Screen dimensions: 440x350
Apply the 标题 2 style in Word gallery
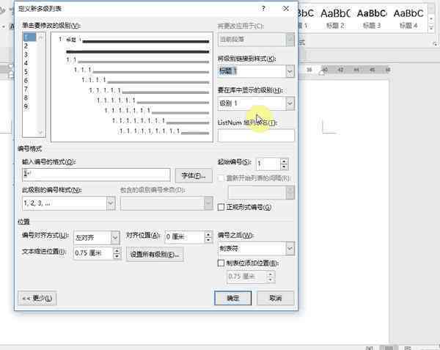point(335,18)
